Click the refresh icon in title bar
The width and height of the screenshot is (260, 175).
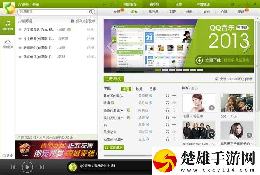(113, 4)
